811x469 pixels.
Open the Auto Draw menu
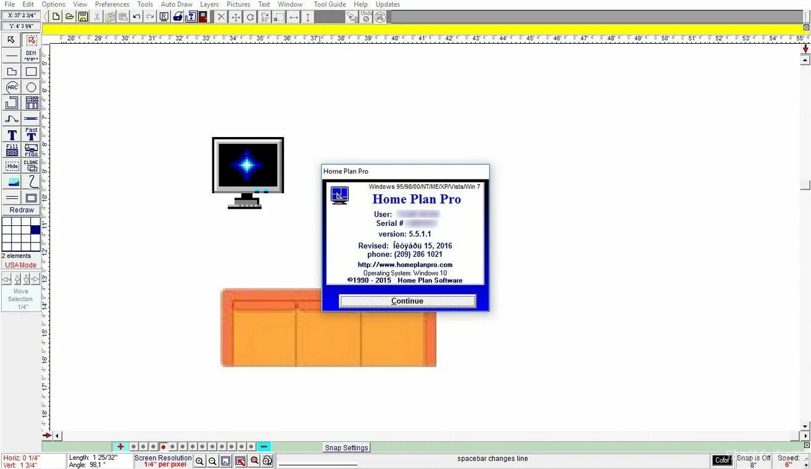(177, 4)
